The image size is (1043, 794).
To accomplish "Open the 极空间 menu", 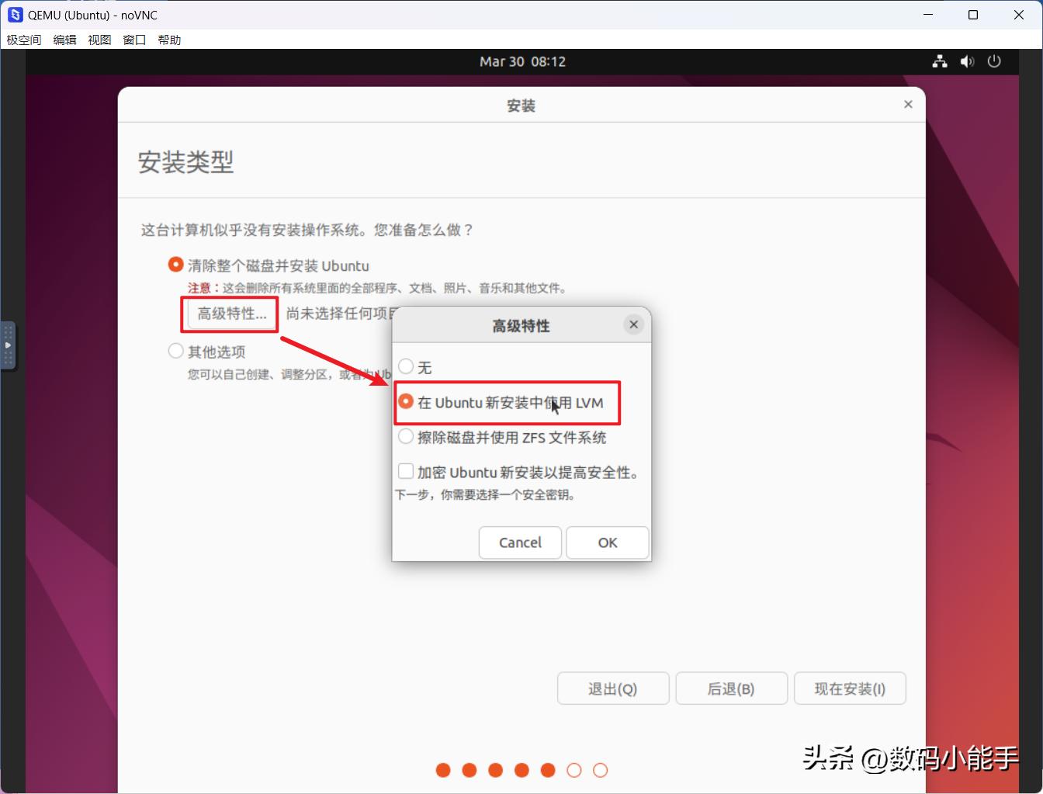I will pos(24,40).
